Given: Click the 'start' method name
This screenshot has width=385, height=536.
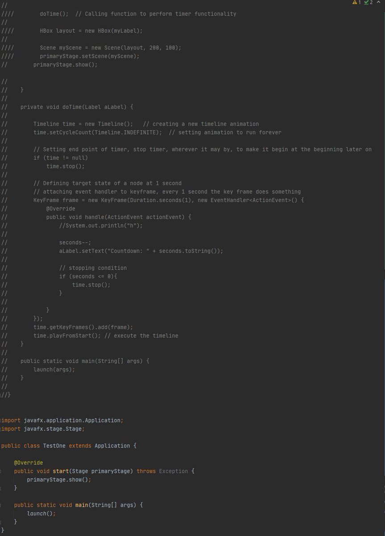Looking at the screenshot, I should click(61, 471).
